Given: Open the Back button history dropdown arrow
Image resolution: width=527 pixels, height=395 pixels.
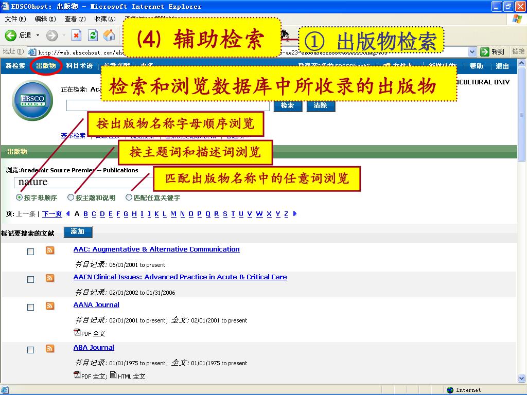Looking at the screenshot, I should 38,35.
